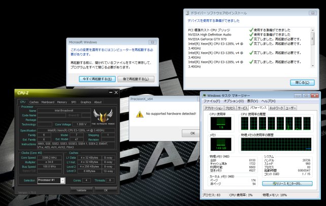Click the Multiplier value x 34.0
The height and width of the screenshot is (206, 326).
49,162
